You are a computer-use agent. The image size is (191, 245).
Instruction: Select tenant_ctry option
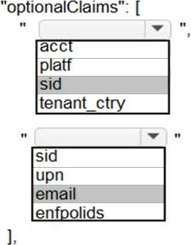tap(103, 103)
